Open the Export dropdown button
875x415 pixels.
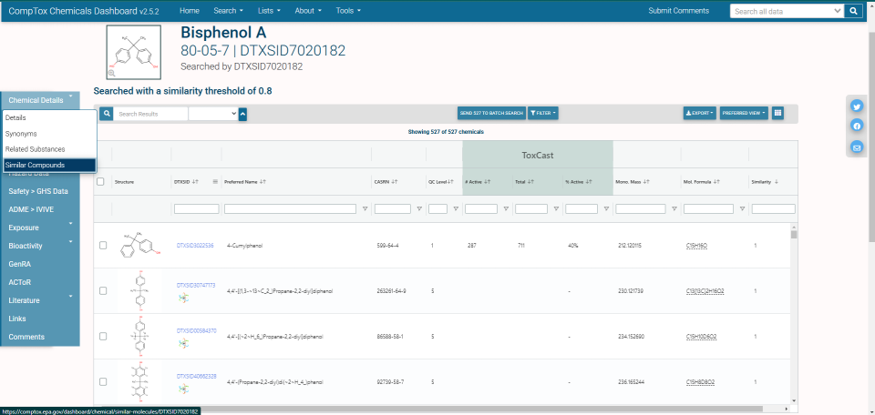[x=700, y=113]
